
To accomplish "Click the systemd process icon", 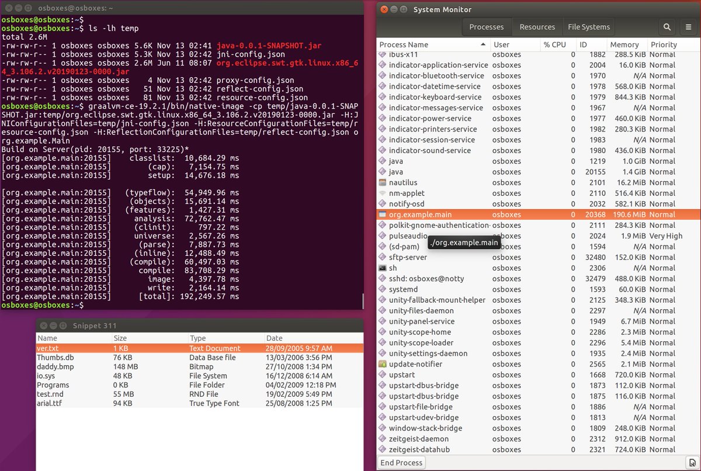I will tap(383, 289).
